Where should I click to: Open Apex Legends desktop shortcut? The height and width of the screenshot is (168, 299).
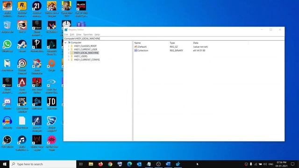[22, 85]
